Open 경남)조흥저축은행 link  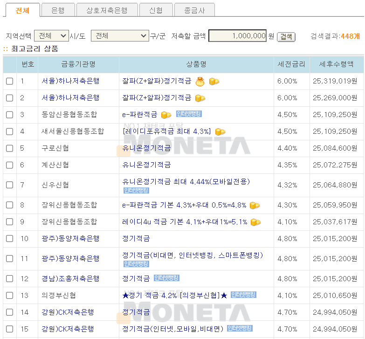coord(70,278)
